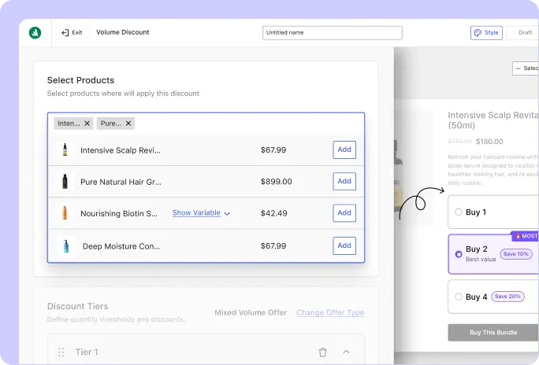Expand Show Variable for Nourishing Biotin
The height and width of the screenshot is (365, 539).
[x=201, y=213]
